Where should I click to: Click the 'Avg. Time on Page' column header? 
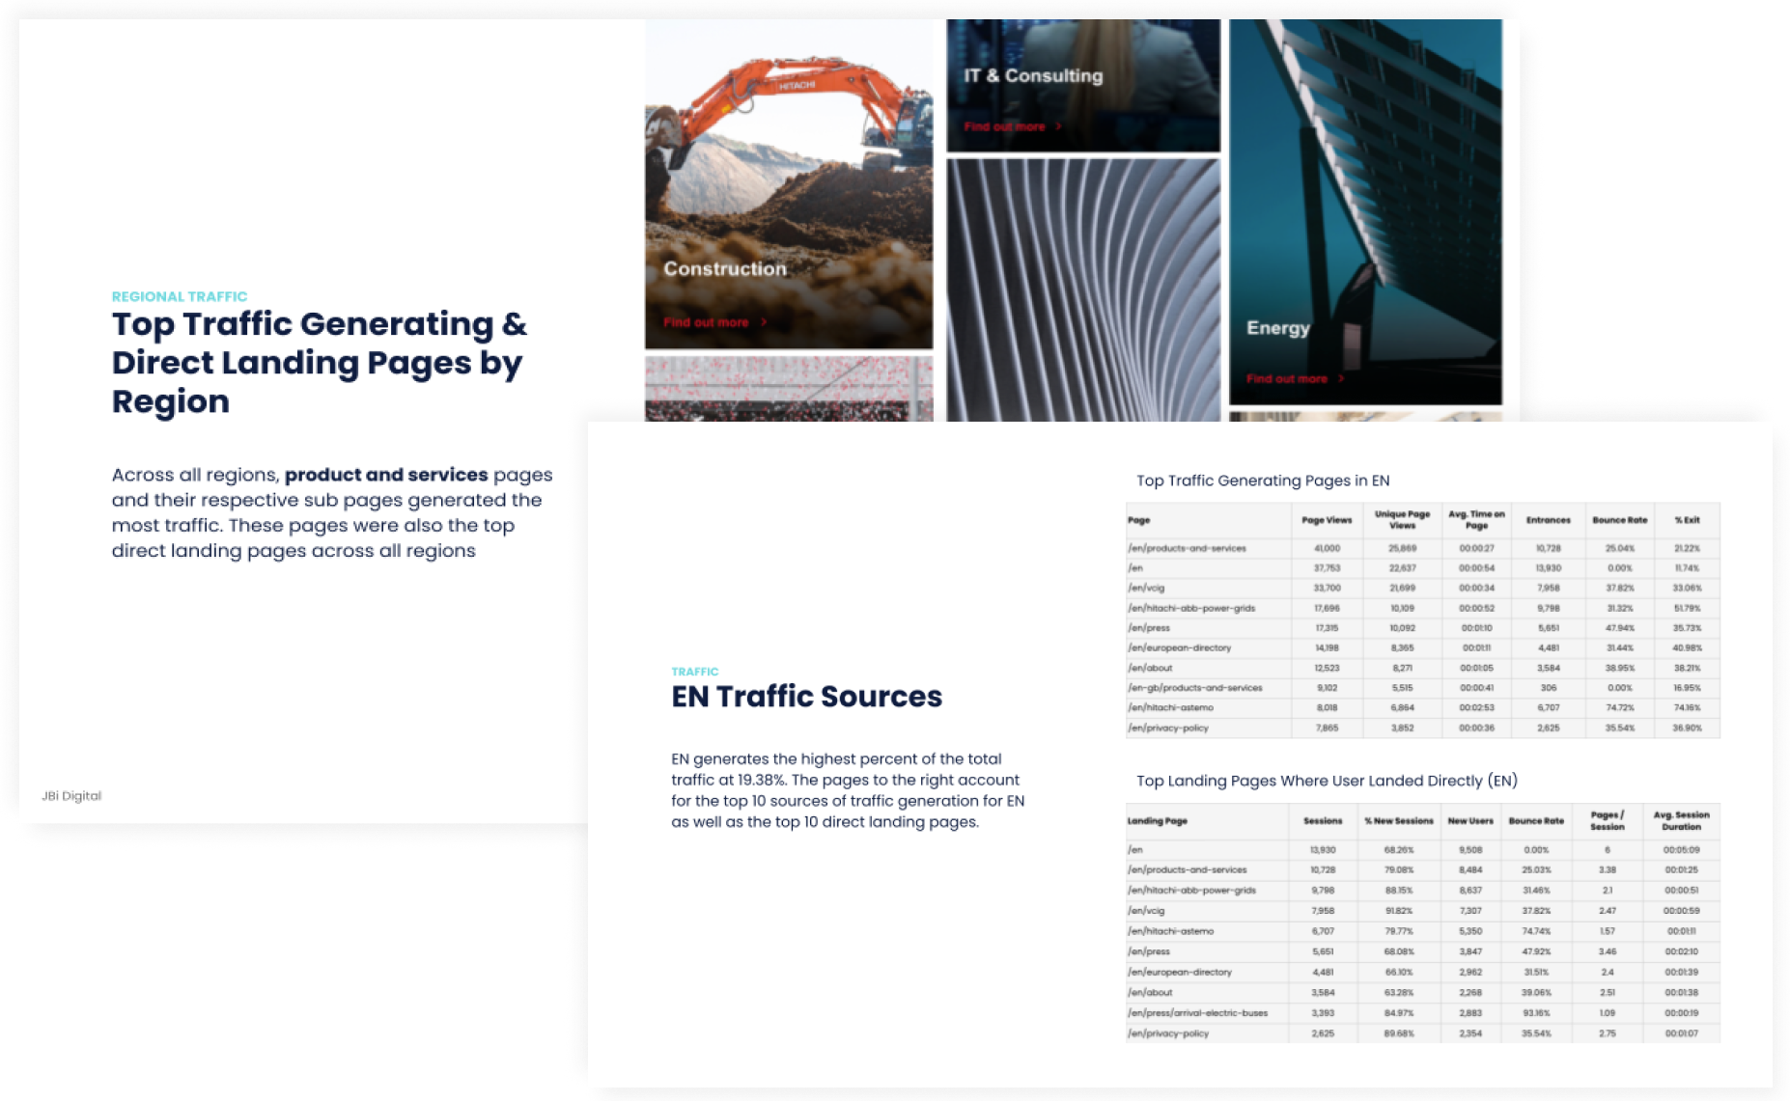pos(1476,520)
